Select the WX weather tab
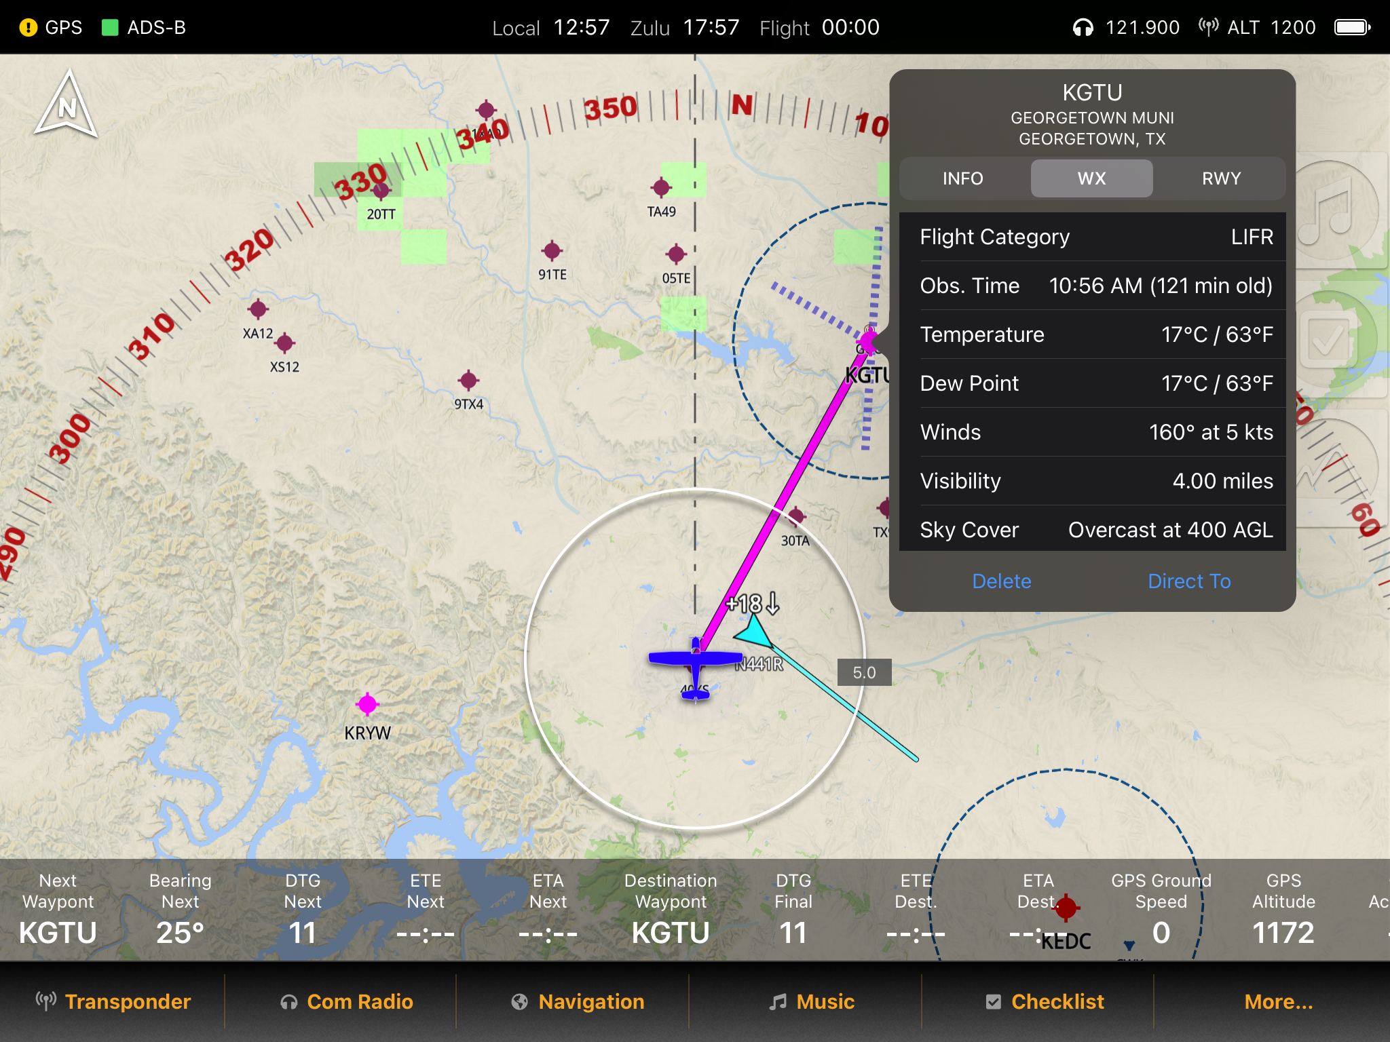 tap(1091, 178)
